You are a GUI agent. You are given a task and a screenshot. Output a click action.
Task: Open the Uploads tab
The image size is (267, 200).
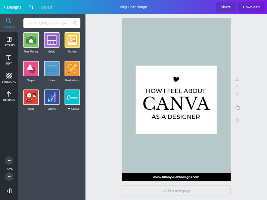[9, 96]
